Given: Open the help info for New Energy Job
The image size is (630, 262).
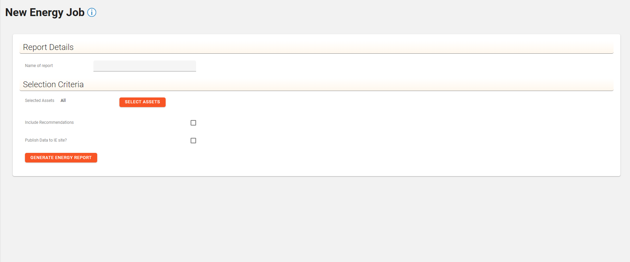Looking at the screenshot, I should 92,13.
